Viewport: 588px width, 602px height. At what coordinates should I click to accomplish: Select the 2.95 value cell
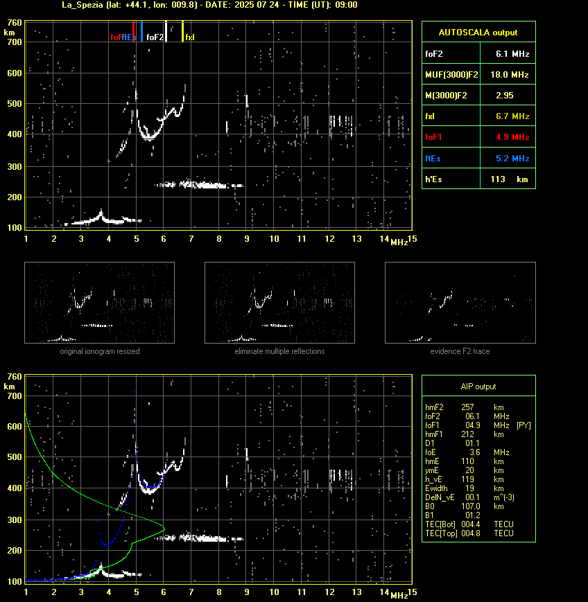click(x=508, y=95)
